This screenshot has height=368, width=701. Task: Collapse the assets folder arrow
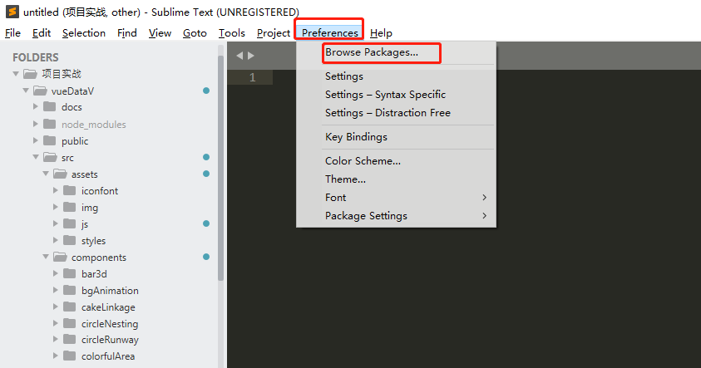pos(46,174)
